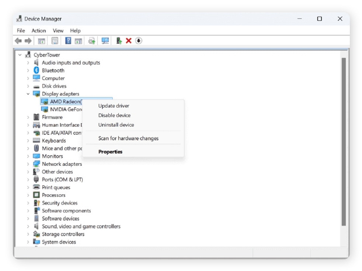The image size is (362, 271).
Task: Expand the Computer category chevron
Action: click(x=28, y=78)
